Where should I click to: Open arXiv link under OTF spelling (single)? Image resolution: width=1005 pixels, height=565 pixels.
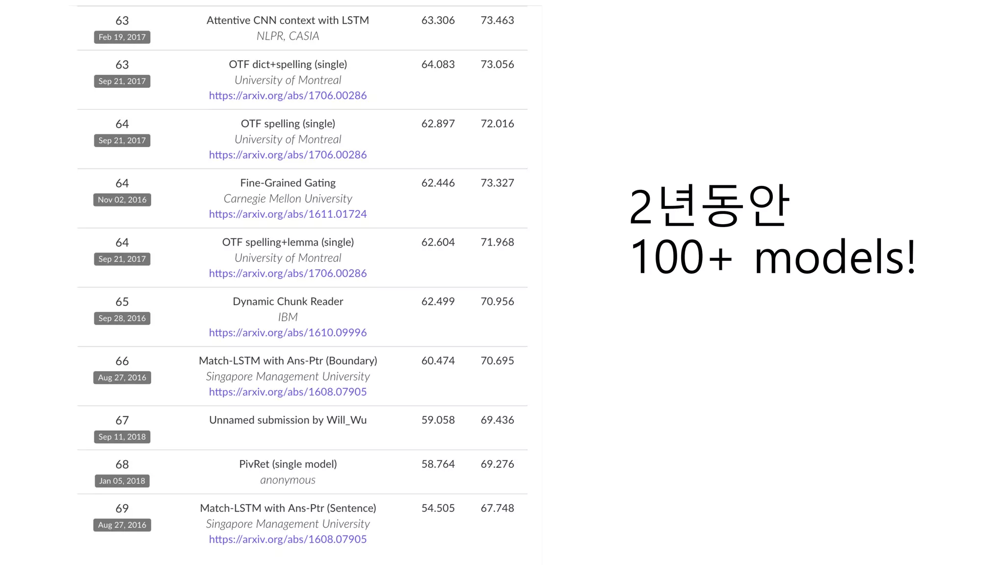pos(288,155)
